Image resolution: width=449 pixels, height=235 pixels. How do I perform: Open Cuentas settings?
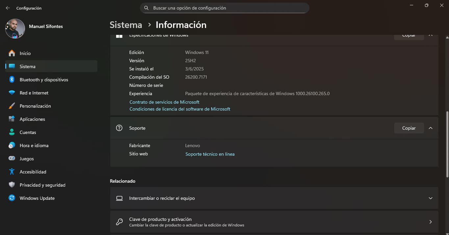(28, 132)
